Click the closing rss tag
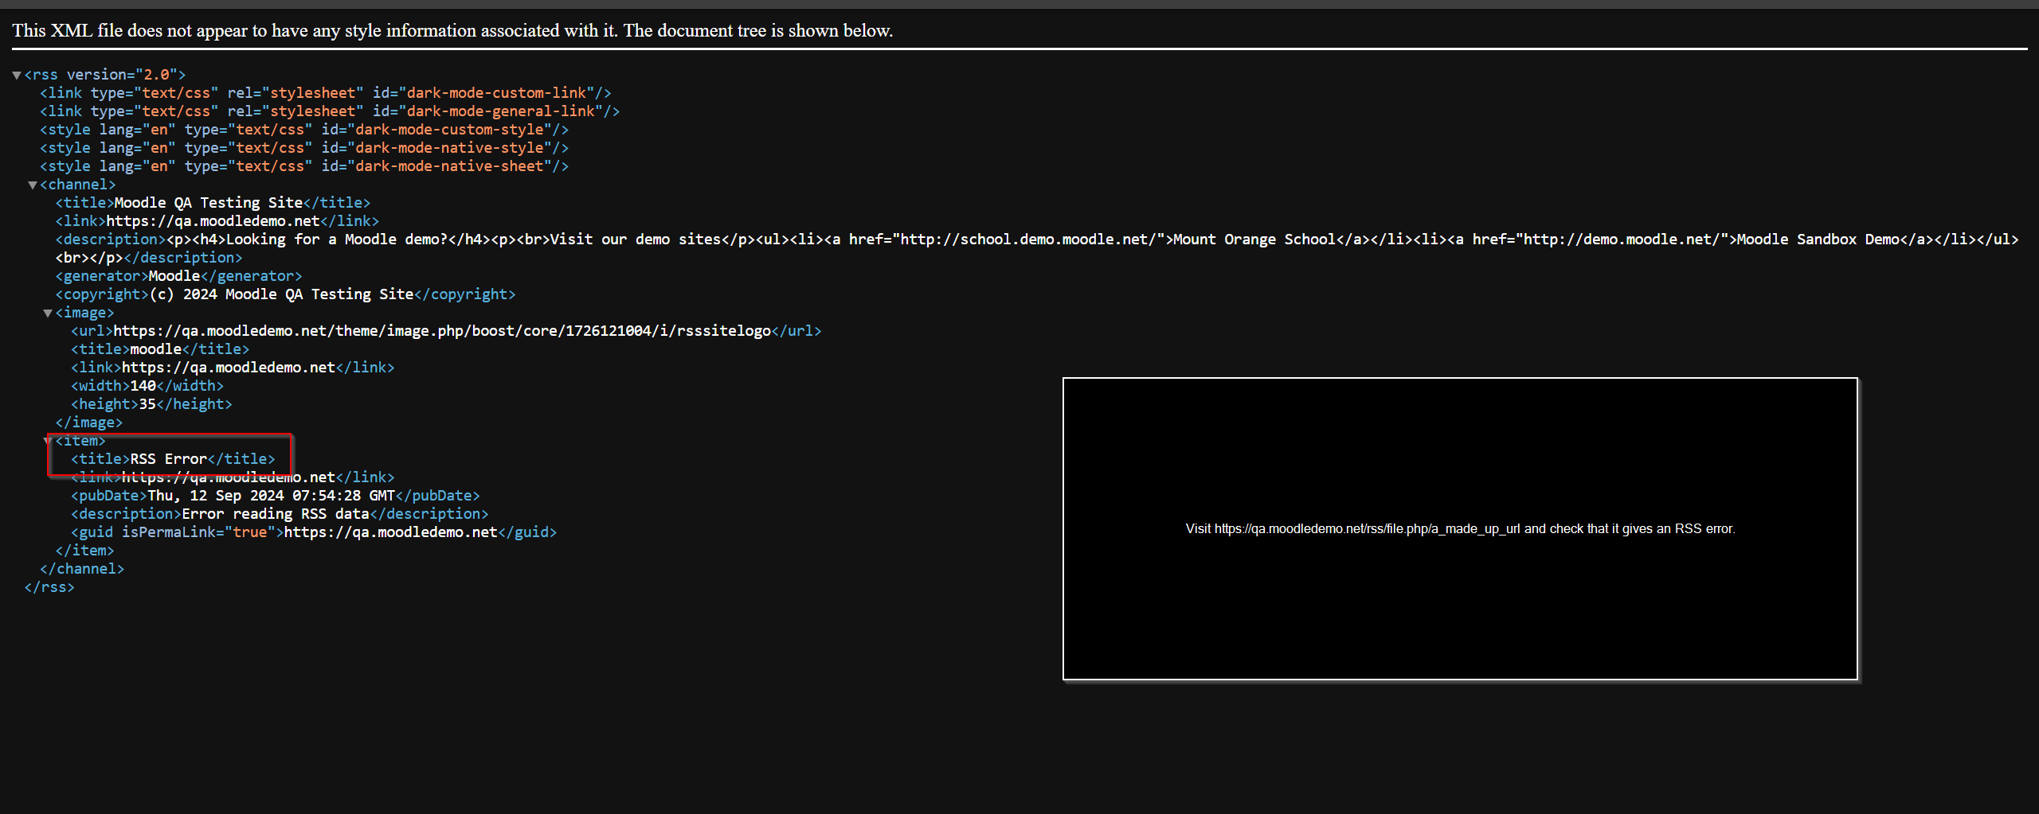The image size is (2039, 814). 49,587
